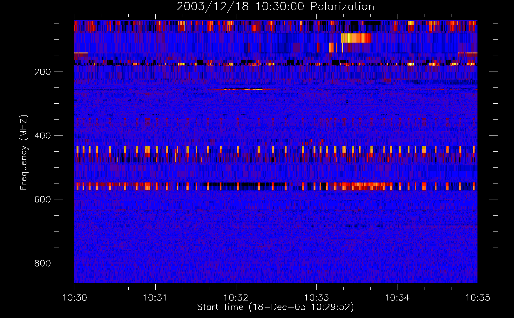Click the 600 frequency axis label
The width and height of the screenshot is (514, 318).
tap(43, 199)
